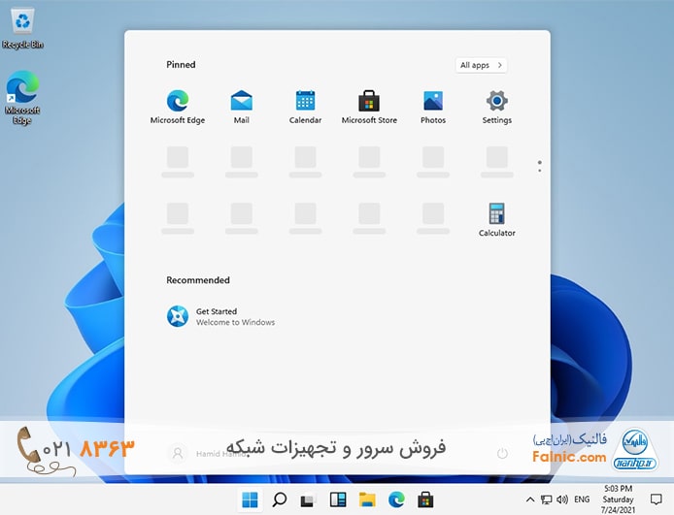Open File Explorer from the taskbar
Screen dimensions: 674x515
click(x=367, y=500)
